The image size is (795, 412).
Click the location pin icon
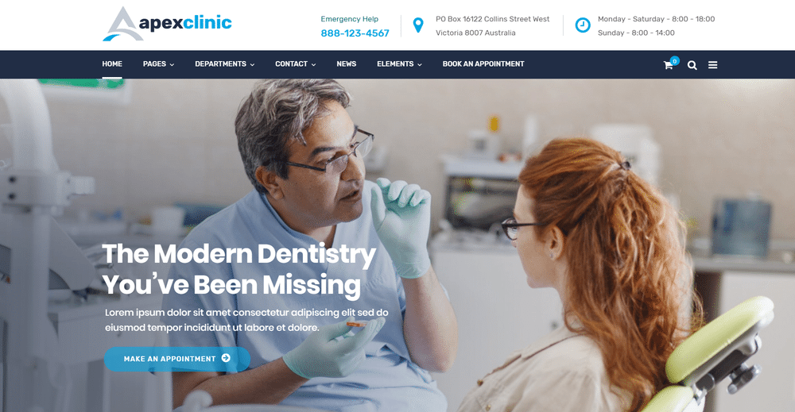[418, 25]
